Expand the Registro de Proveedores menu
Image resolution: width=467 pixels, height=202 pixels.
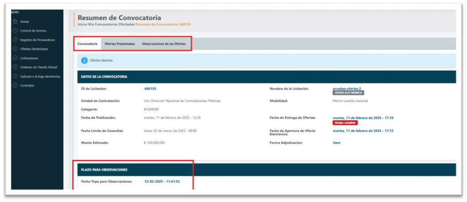coord(37,40)
